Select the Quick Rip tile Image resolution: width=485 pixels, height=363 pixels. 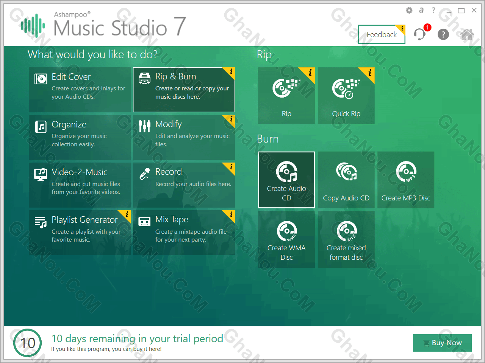[346, 96]
